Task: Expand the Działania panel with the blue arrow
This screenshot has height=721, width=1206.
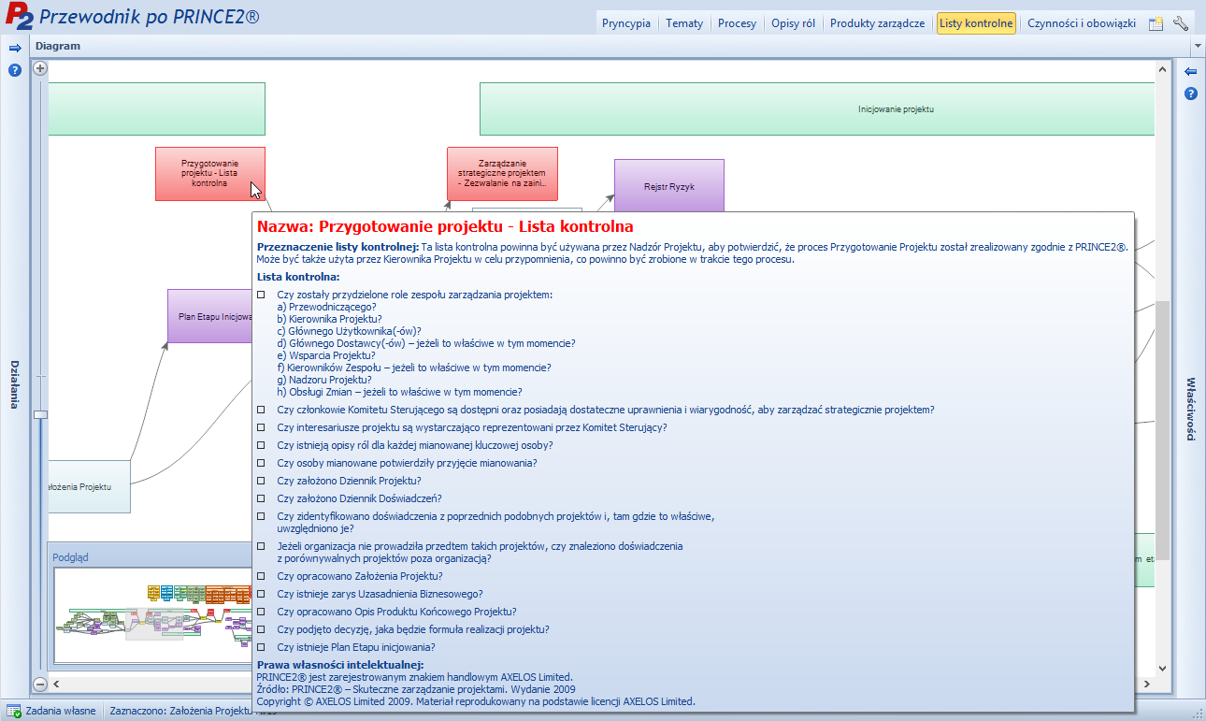Action: [x=15, y=48]
